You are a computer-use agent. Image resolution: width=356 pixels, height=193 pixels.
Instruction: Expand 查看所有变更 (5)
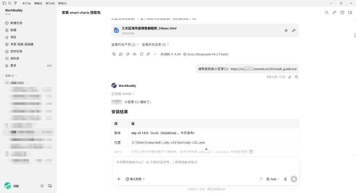155,45
